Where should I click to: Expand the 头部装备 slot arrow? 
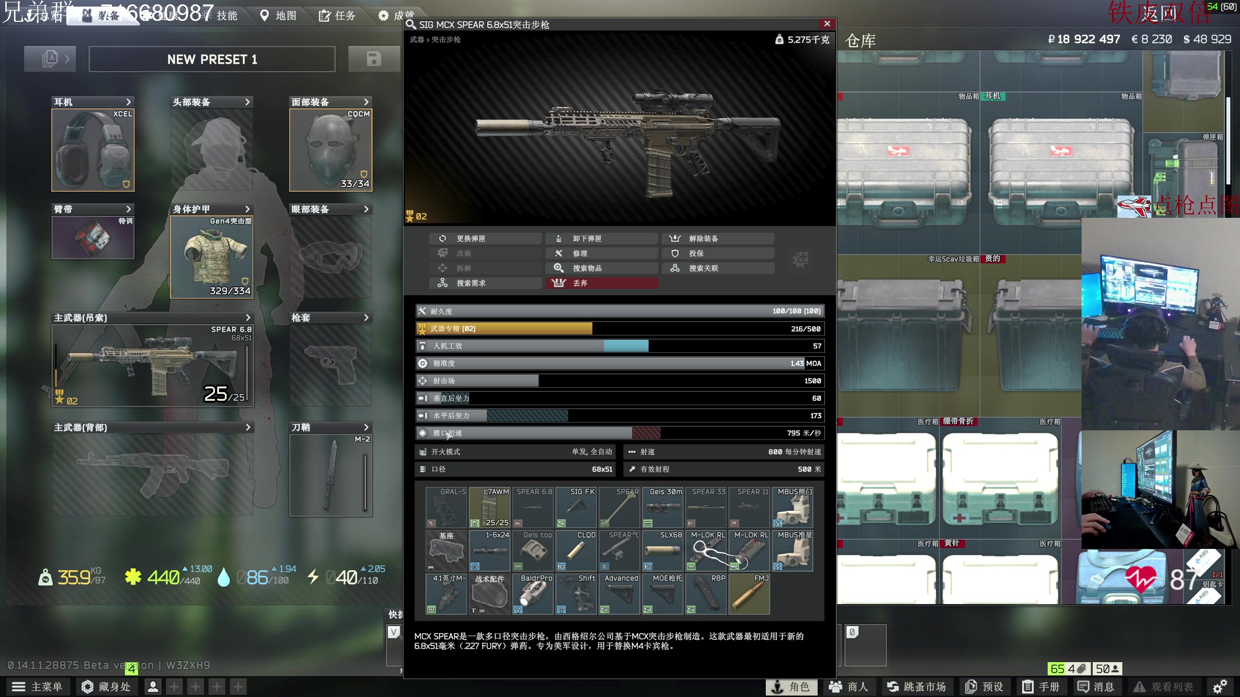tap(248, 102)
